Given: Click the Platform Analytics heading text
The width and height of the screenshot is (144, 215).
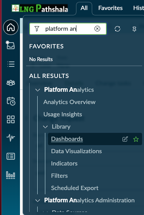Looking at the screenshot, I should (69, 90).
